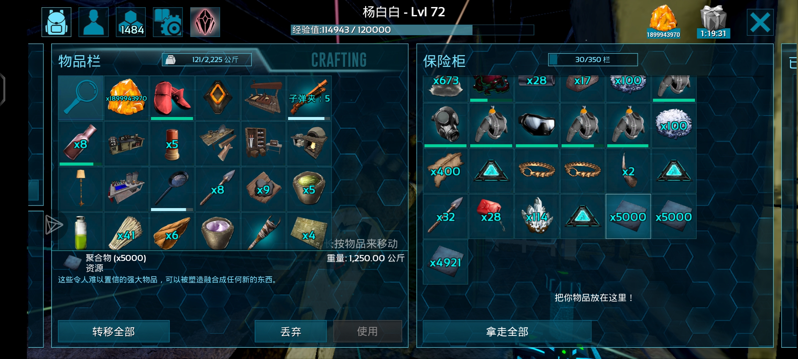Select the red crystal icon in top bar
The height and width of the screenshot is (359, 798).
click(x=205, y=22)
